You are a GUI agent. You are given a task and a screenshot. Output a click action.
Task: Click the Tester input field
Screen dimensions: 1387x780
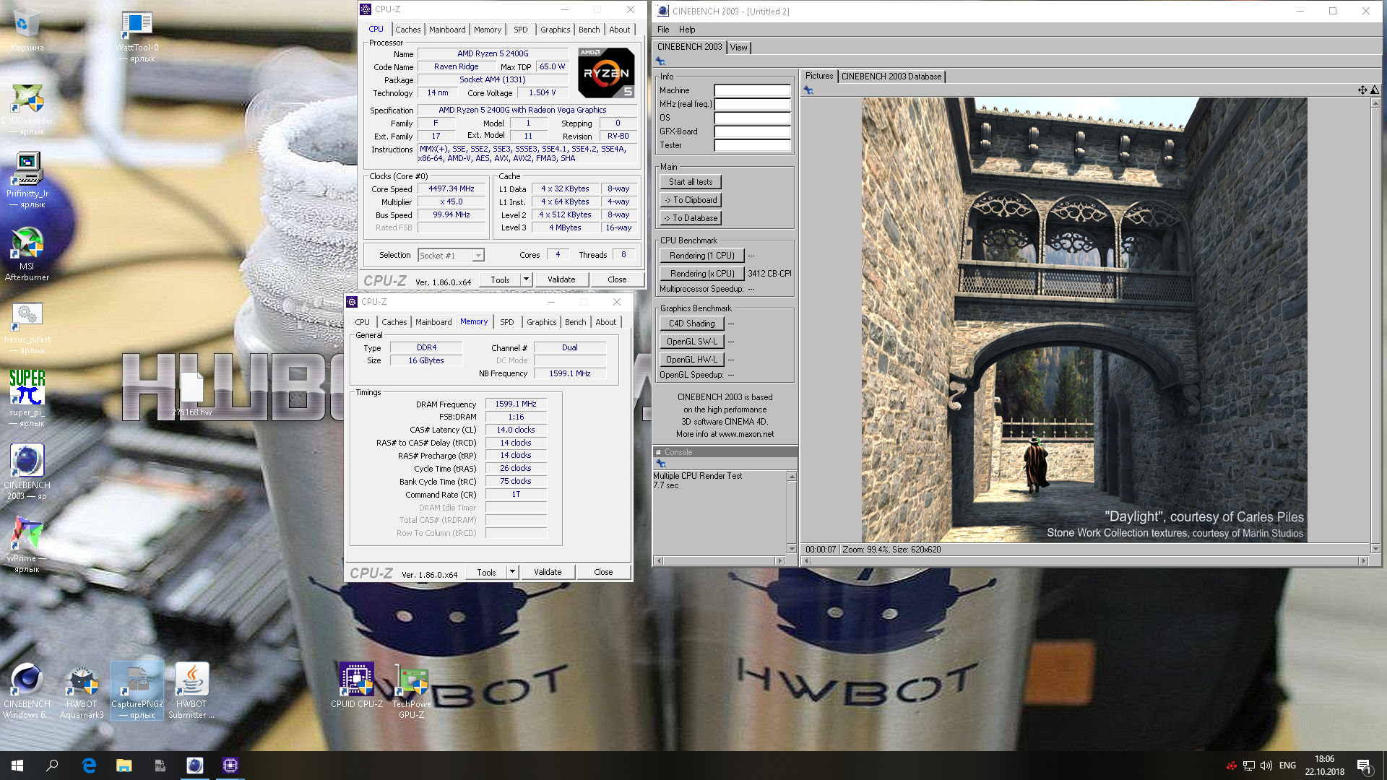pos(752,146)
